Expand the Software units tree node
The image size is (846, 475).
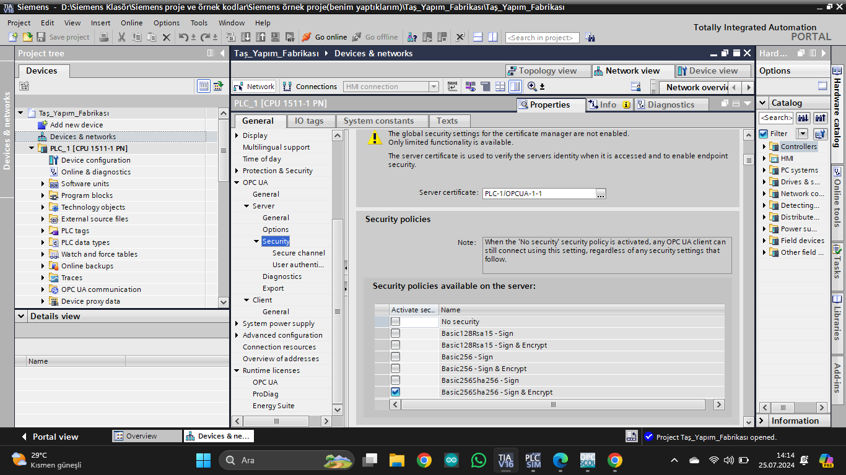pyautogui.click(x=43, y=184)
